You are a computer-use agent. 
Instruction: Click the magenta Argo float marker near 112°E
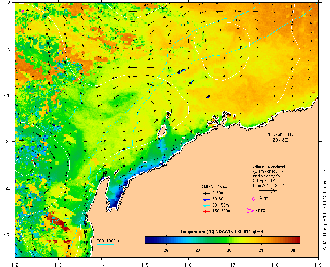pos(22,11)
